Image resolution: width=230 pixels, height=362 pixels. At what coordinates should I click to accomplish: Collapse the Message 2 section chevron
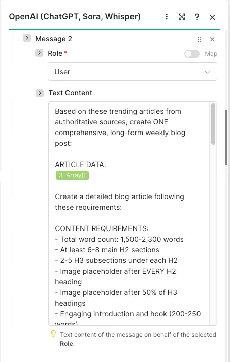27,38
